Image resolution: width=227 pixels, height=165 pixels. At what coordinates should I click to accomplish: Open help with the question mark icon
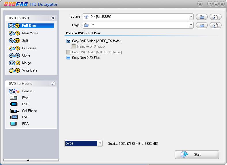click(210, 4)
